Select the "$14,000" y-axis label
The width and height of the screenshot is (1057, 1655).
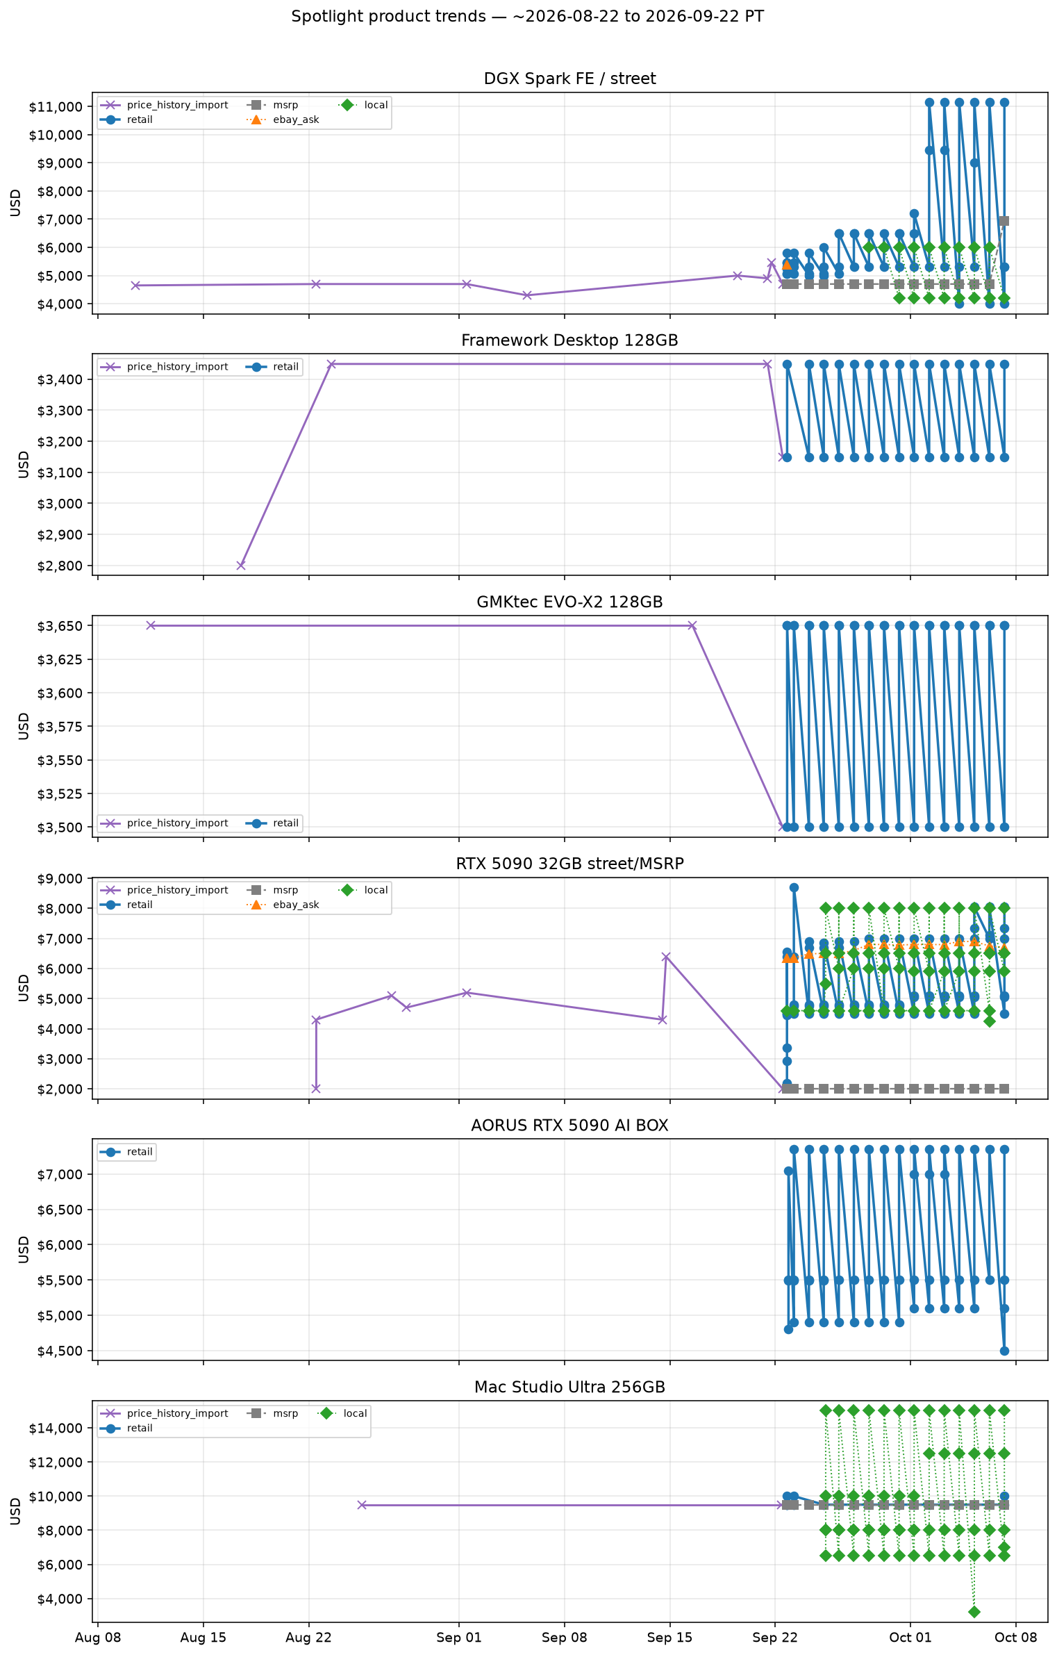click(x=56, y=1428)
